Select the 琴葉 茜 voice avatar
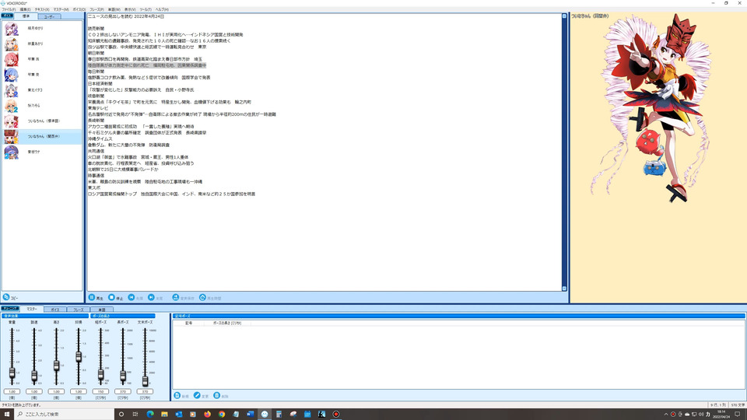 pyautogui.click(x=12, y=60)
